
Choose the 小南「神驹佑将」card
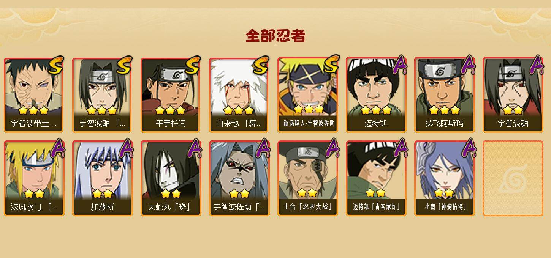(x=445, y=178)
